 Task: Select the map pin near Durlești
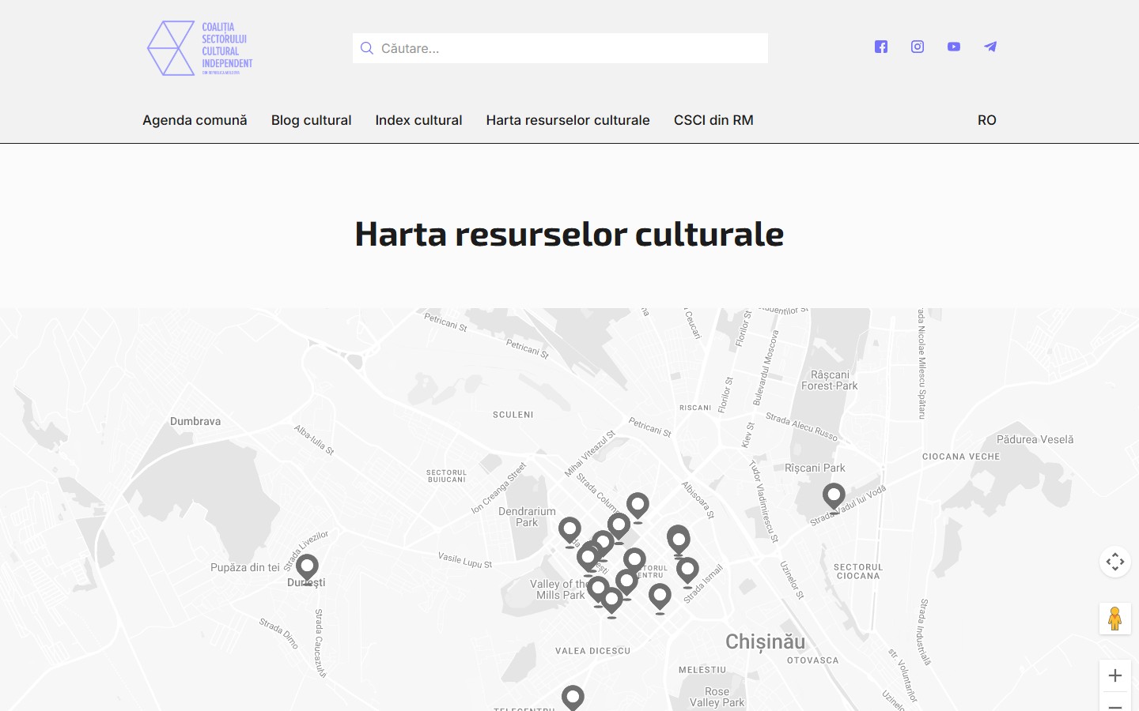click(x=307, y=568)
